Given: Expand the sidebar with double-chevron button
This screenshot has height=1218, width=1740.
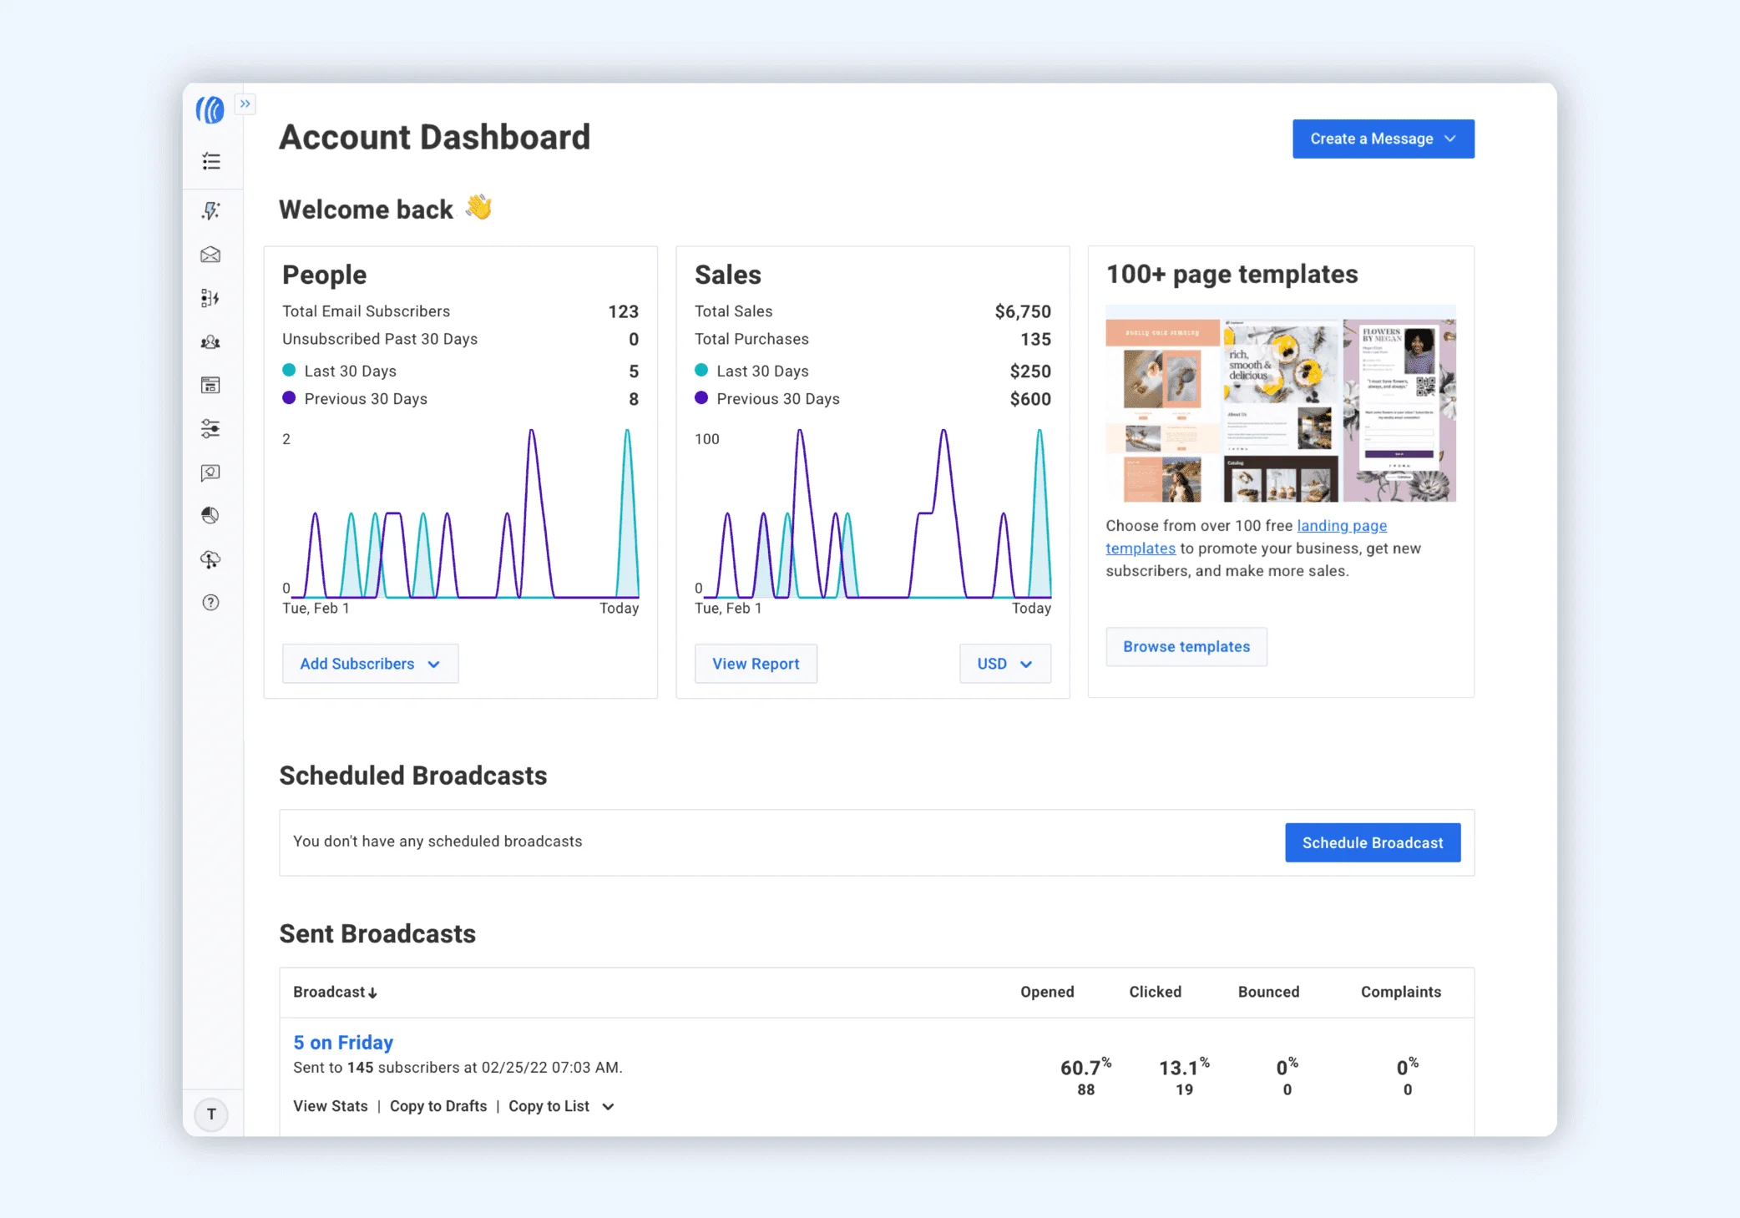Looking at the screenshot, I should pyautogui.click(x=245, y=104).
